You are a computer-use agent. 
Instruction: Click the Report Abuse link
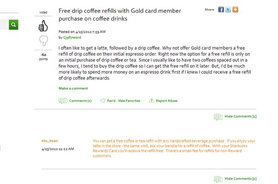167,101
